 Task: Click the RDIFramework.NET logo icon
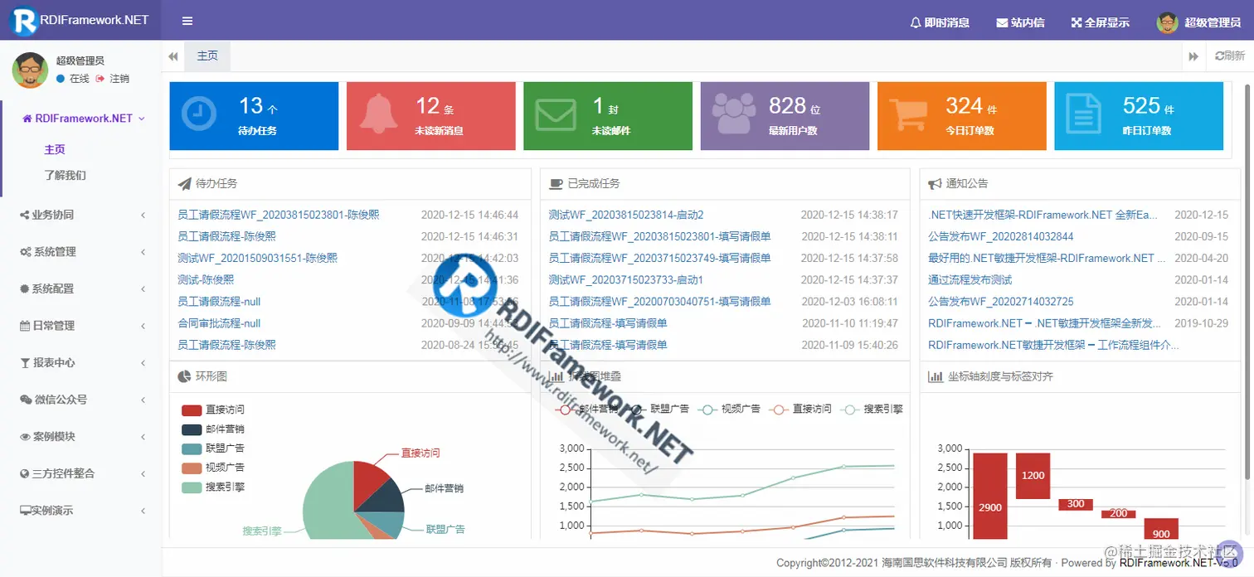[26, 20]
